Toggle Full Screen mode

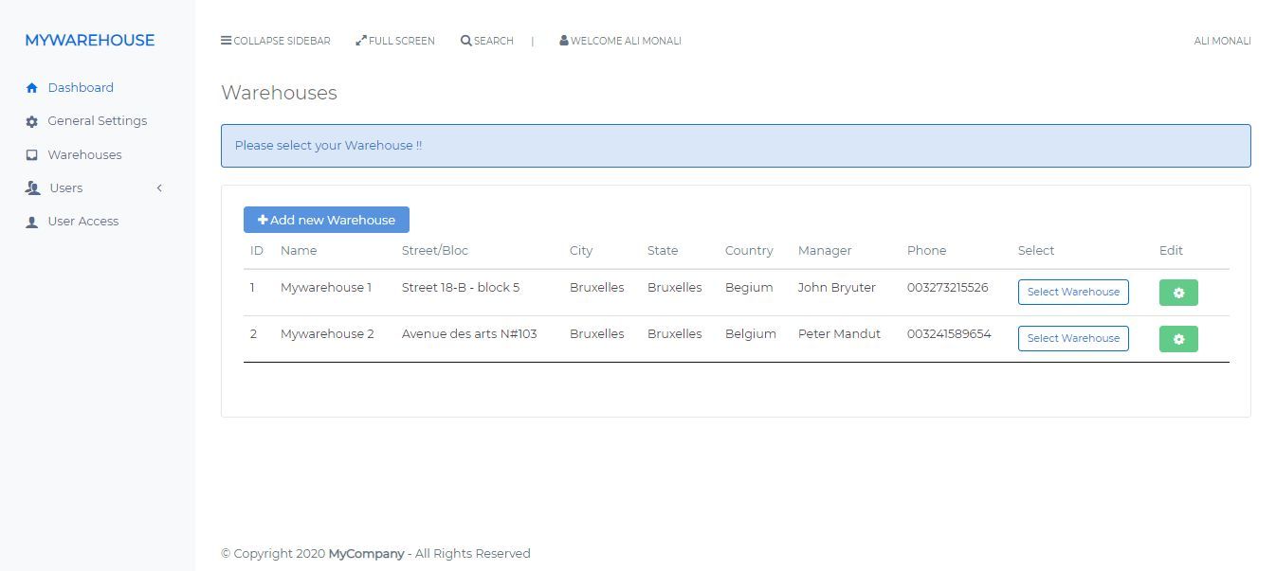pyautogui.click(x=395, y=41)
